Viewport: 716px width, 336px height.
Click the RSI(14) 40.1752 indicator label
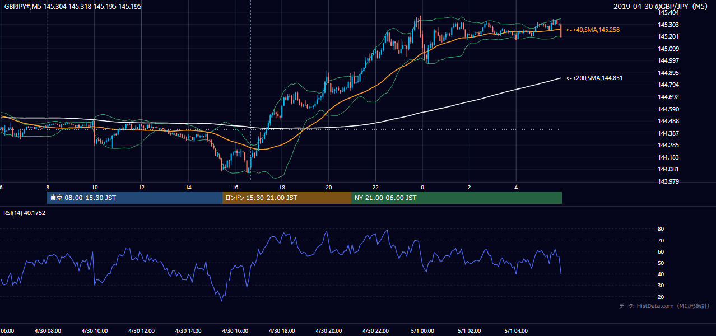pos(25,213)
